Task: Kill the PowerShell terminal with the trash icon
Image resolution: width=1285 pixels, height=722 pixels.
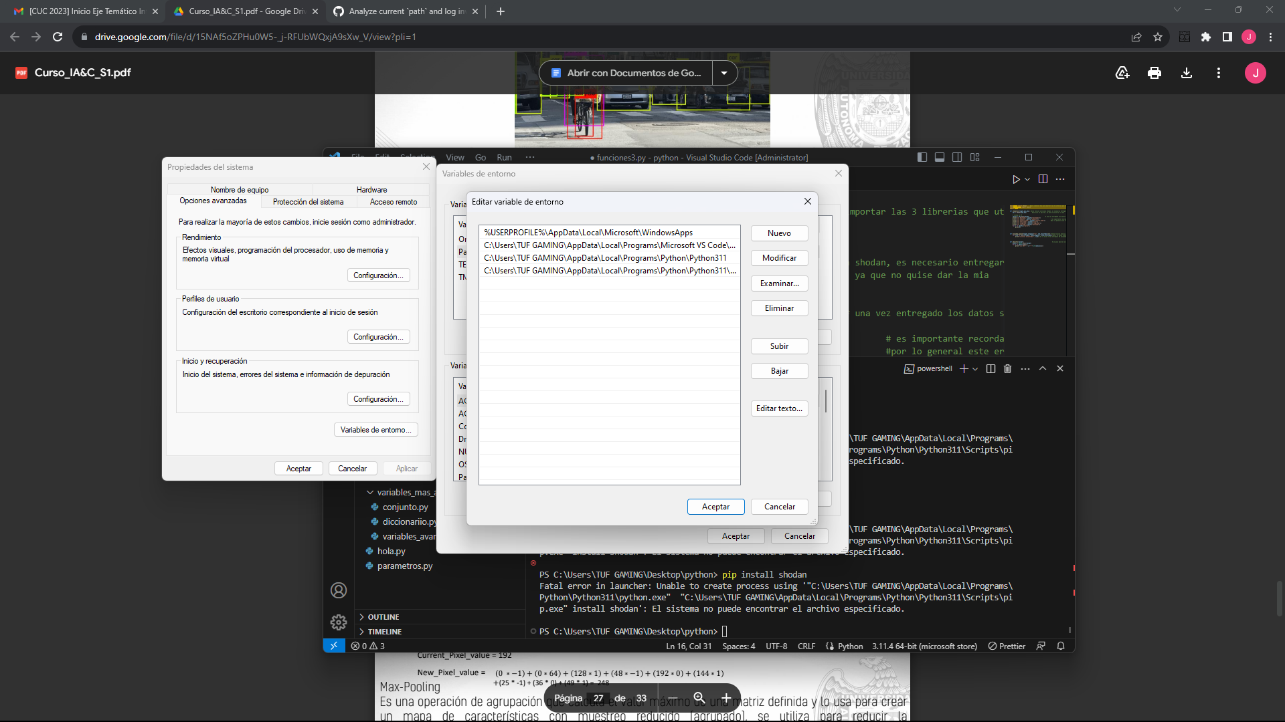Action: [1007, 368]
